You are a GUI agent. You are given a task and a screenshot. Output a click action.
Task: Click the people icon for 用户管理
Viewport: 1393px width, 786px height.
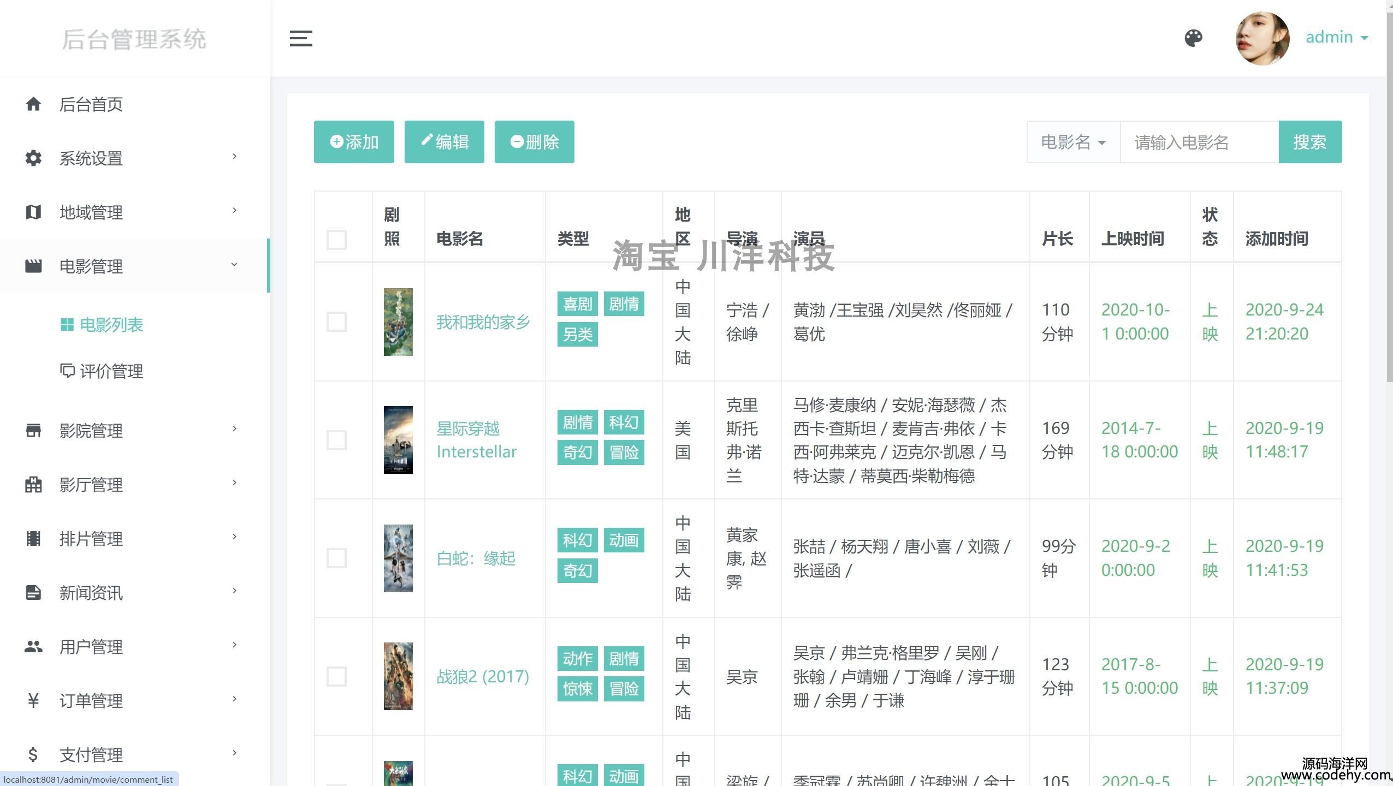[x=33, y=646]
